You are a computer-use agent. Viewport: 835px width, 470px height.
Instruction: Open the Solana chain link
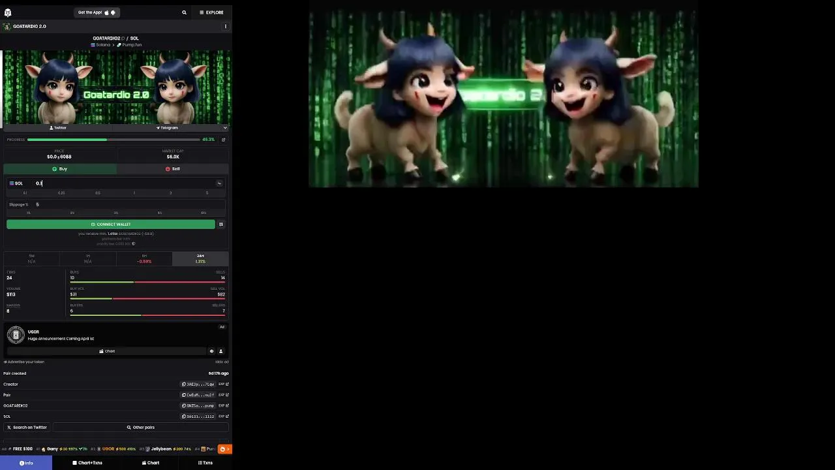[100, 45]
